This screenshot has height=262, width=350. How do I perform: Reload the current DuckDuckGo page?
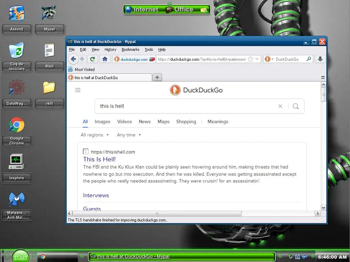click(x=92, y=59)
